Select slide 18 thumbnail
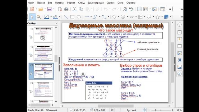Screen dimensions: 199x112 point(43,35)
